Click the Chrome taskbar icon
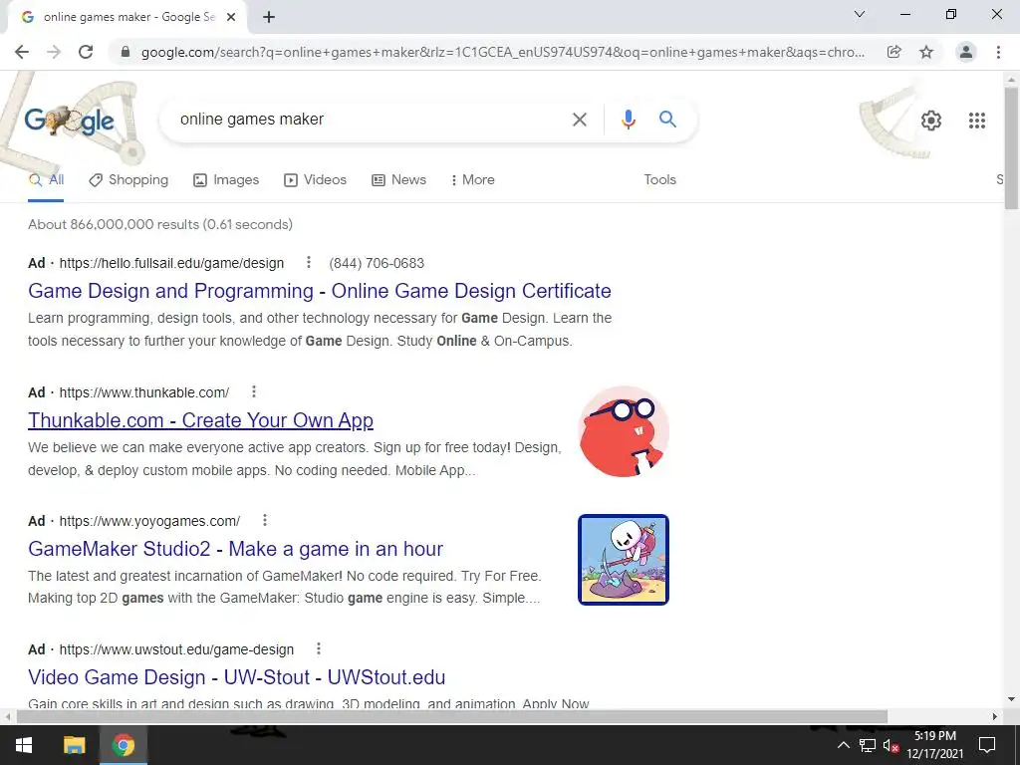Viewport: 1020px width, 765px height. point(123,745)
